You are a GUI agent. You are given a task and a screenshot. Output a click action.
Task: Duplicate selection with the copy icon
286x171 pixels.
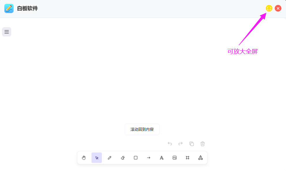tap(191, 144)
